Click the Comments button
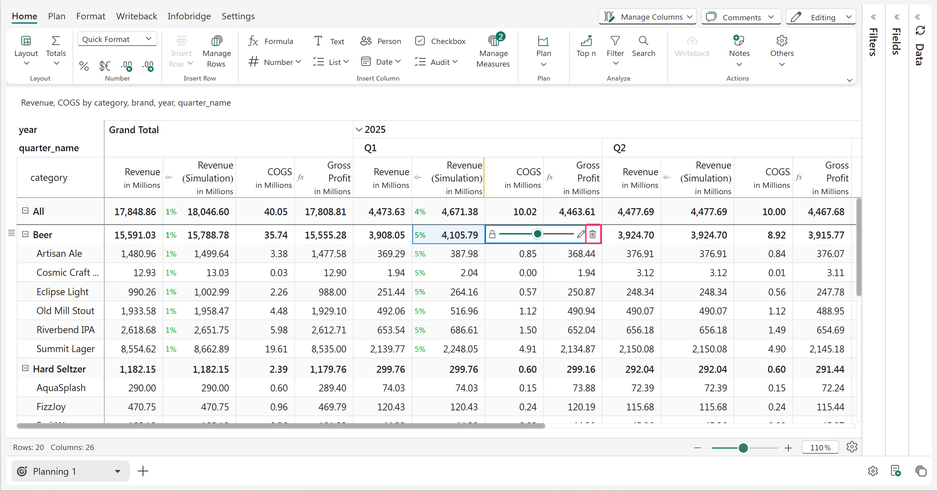 [741, 17]
